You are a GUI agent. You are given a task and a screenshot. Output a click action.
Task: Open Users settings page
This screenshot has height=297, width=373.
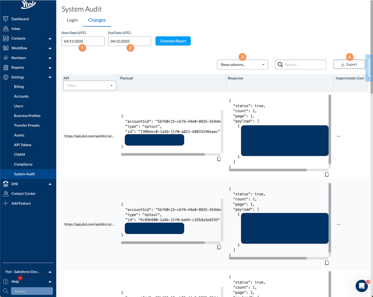19,106
